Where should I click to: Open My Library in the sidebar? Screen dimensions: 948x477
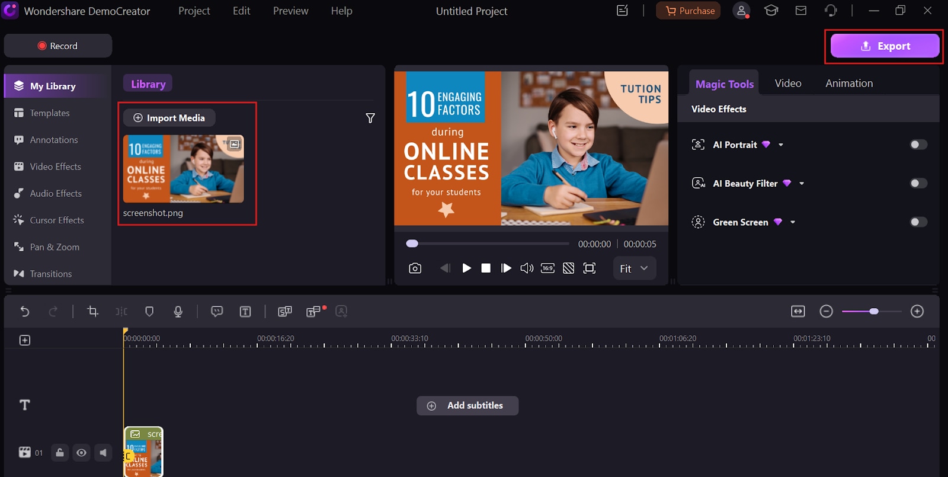[57, 86]
